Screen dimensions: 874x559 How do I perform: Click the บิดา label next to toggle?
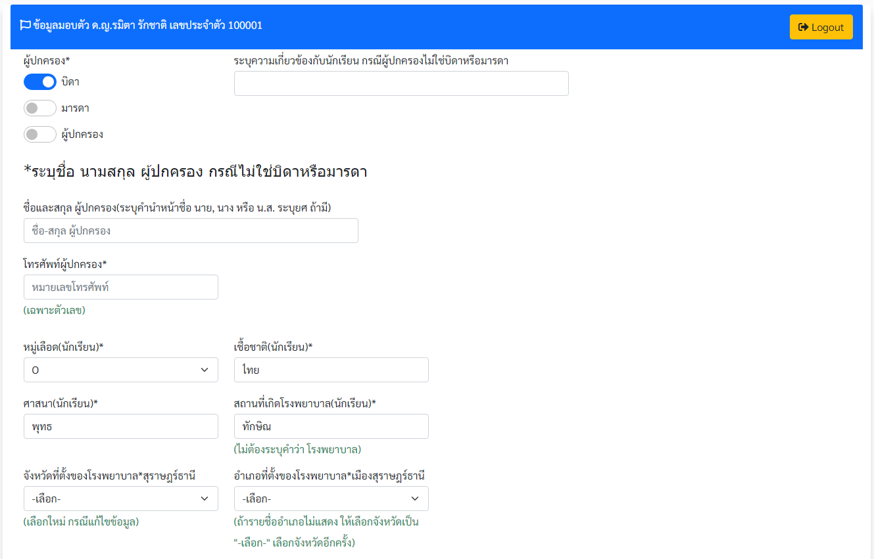tap(70, 82)
